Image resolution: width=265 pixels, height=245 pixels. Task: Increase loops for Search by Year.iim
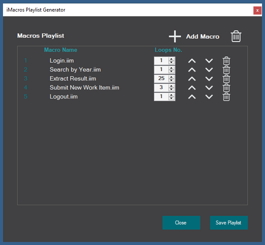click(172, 68)
